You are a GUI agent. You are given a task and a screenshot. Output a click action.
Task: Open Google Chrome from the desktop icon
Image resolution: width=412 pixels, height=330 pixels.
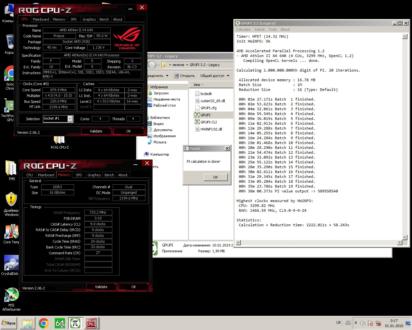click(10, 78)
